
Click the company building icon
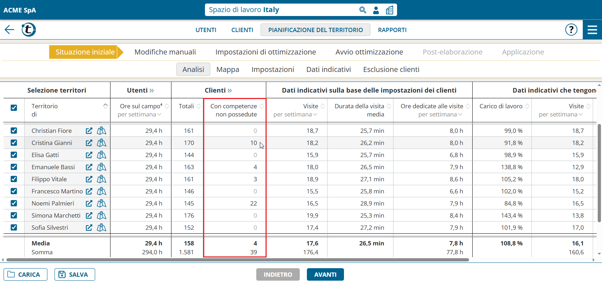tap(390, 10)
